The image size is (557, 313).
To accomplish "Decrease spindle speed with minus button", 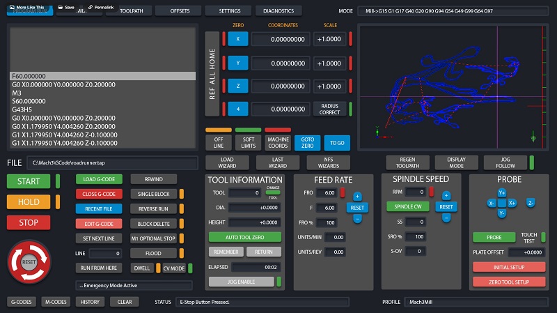I will coord(446,218).
